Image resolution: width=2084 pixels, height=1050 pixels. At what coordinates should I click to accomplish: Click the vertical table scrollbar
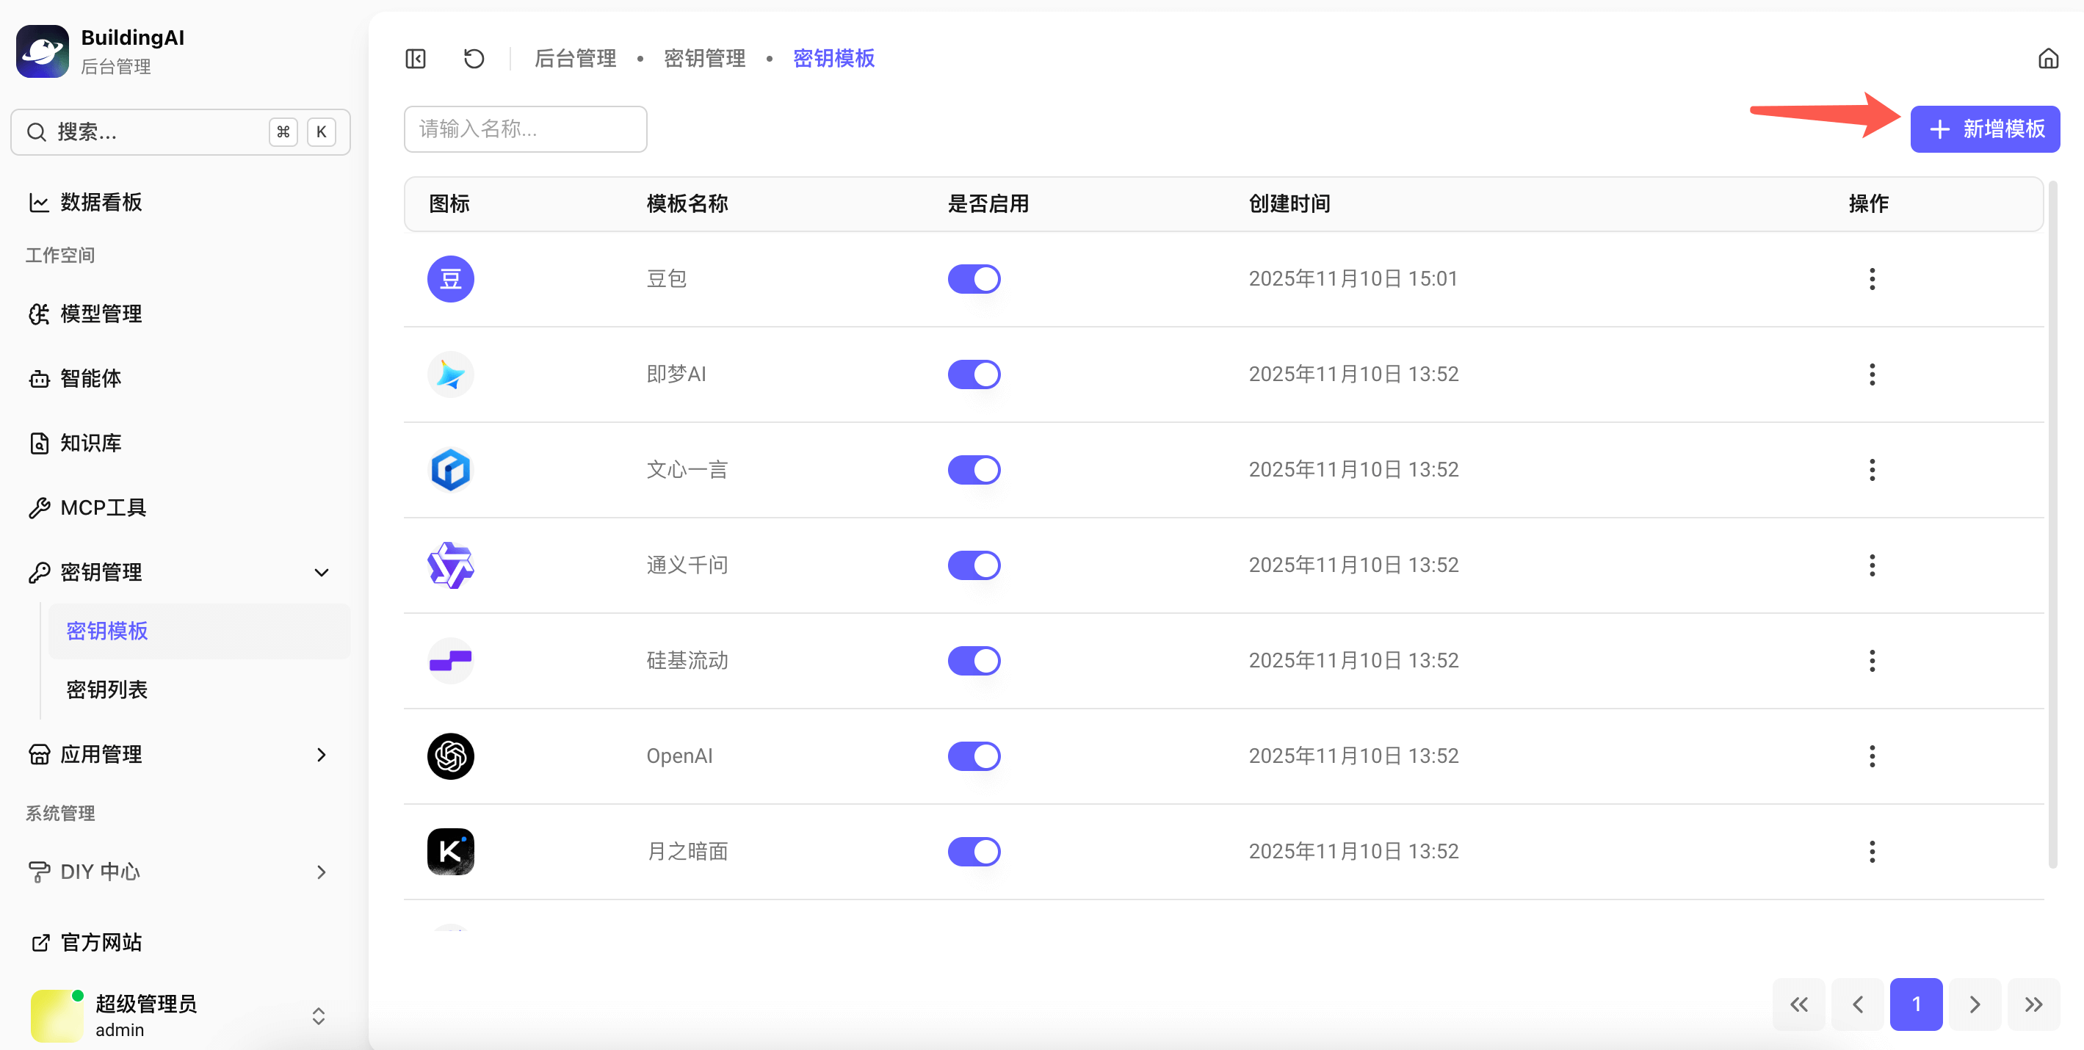point(2052,526)
